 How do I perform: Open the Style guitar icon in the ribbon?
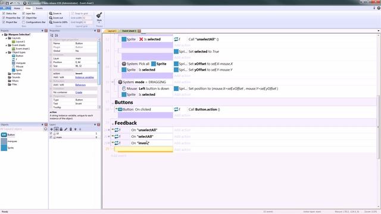99,15
